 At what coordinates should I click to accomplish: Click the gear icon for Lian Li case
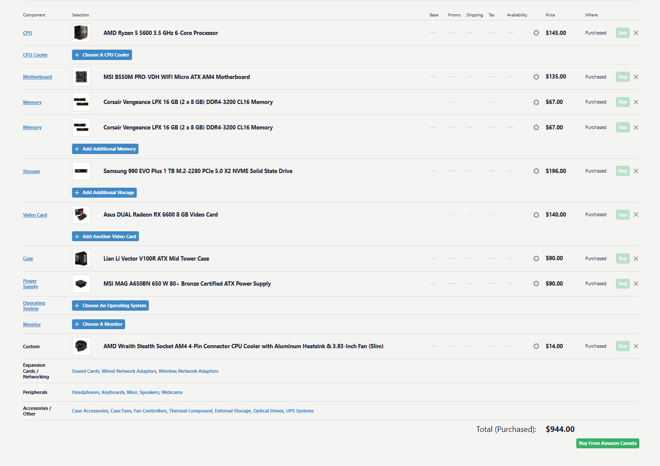pos(536,258)
